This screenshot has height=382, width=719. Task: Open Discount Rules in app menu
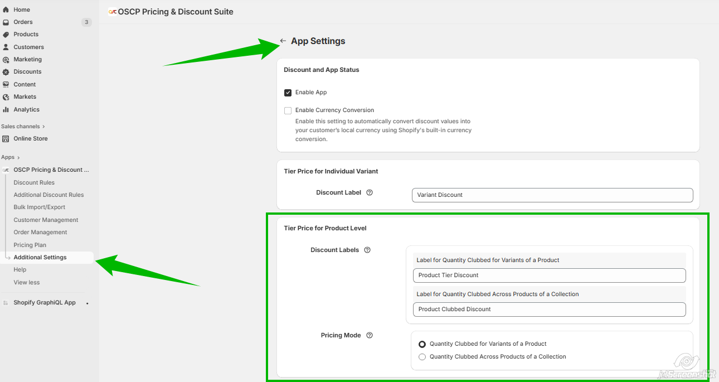tap(34, 182)
